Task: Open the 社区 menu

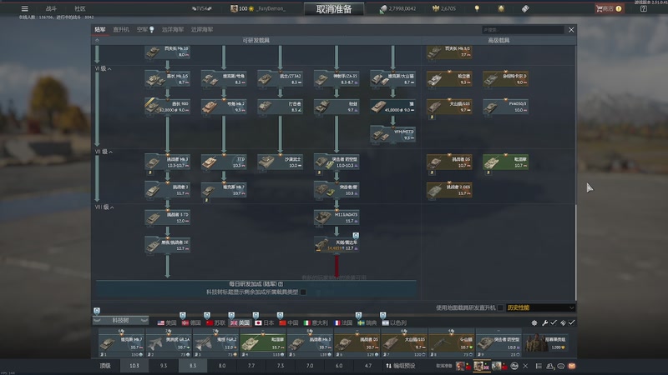Action: click(x=80, y=8)
